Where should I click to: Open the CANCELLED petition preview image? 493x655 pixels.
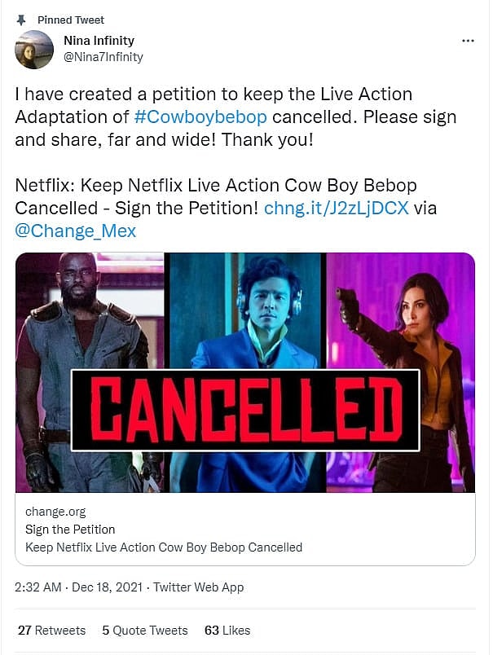245,372
